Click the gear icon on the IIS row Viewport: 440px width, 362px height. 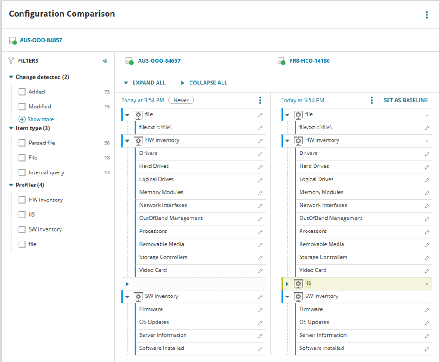pyautogui.click(x=298, y=283)
